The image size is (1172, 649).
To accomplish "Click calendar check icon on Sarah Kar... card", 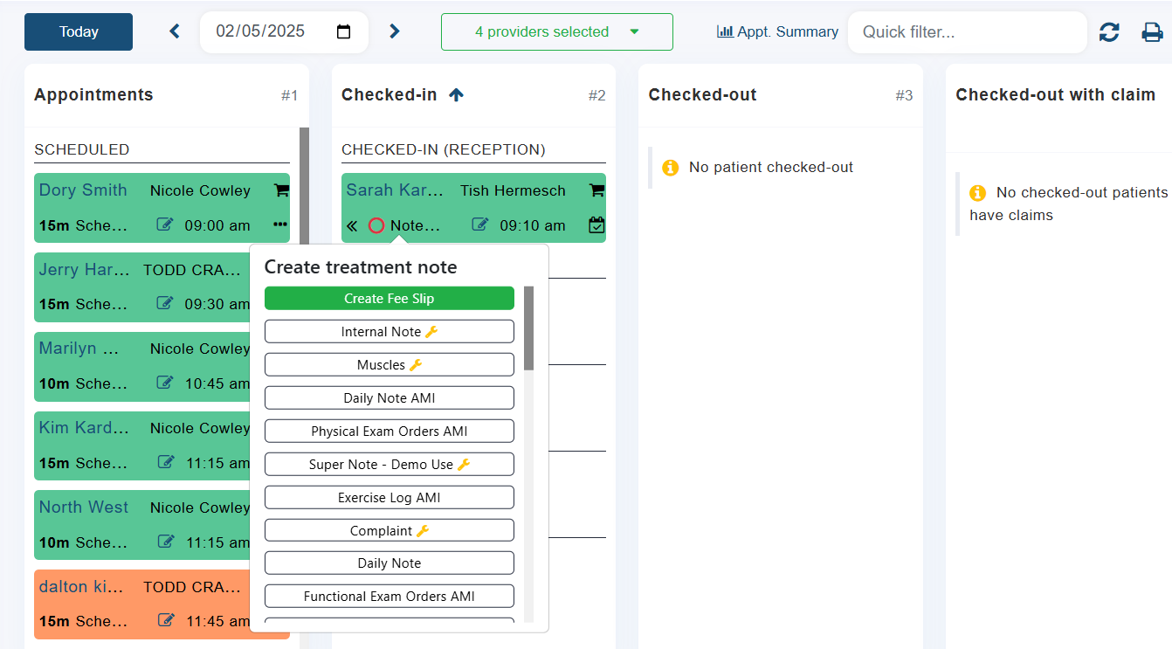I will [596, 224].
